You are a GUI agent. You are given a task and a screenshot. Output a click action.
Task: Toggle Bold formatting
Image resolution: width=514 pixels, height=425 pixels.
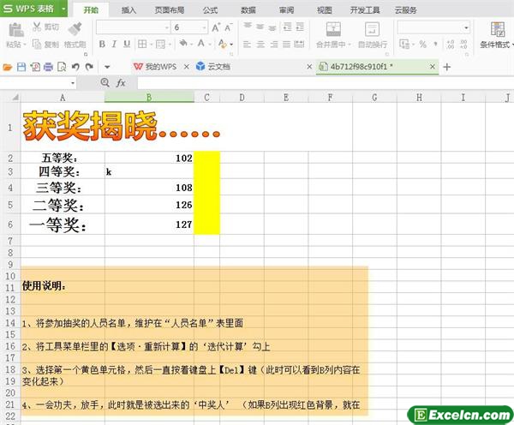(x=101, y=44)
